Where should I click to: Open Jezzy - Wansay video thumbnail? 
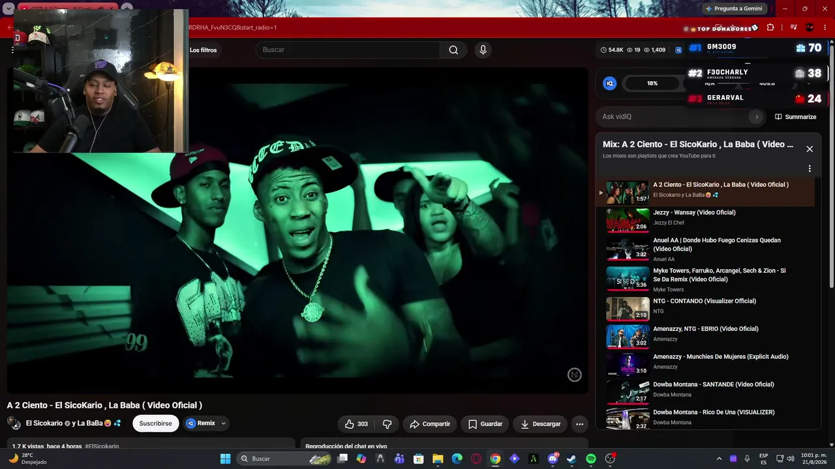[x=628, y=220]
